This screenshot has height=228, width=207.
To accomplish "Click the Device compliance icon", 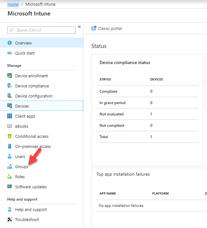I will [x=9, y=86].
